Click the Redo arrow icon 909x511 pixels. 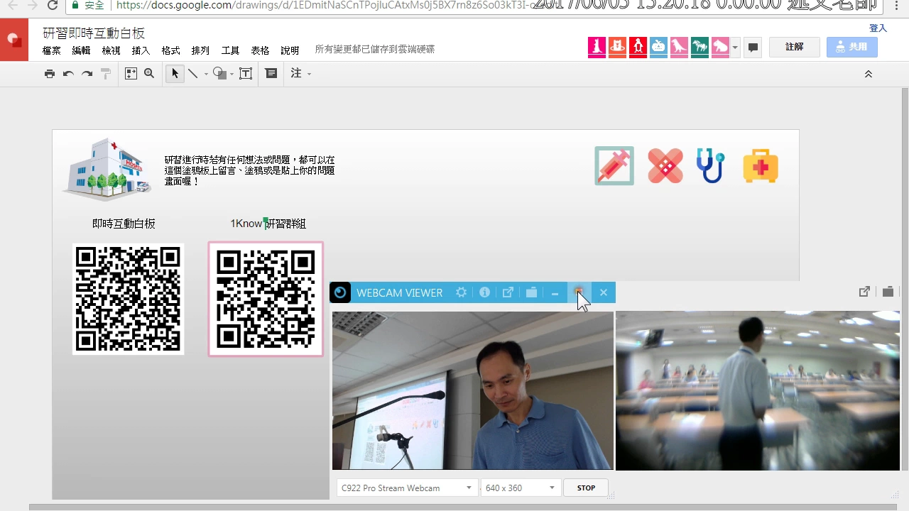(x=87, y=74)
